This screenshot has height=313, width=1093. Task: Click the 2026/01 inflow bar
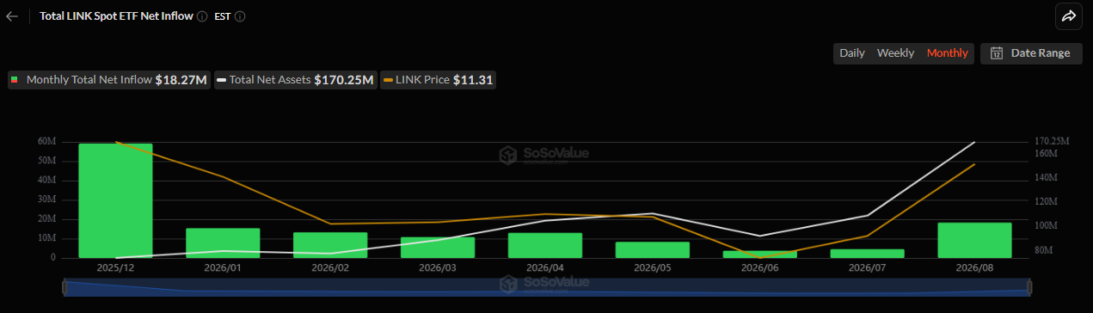pyautogui.click(x=223, y=243)
